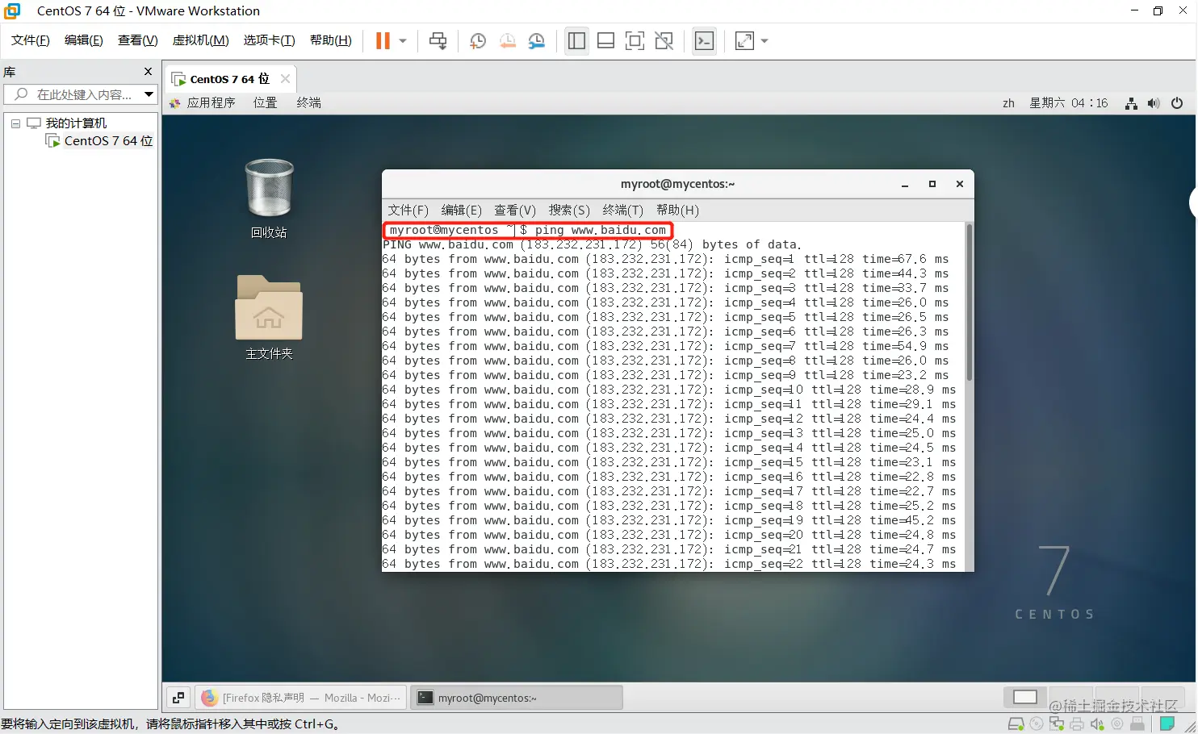
Task: Open terminal 终端(T) menu
Action: 622,211
